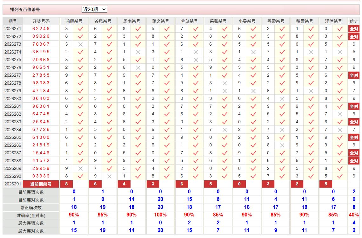The height and width of the screenshot is (238, 362).
Task: Click the check mark for 采薇杀号 in row 2026285
Action: 225,138
